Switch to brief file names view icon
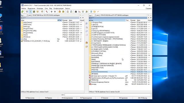Viewport: 184px width, 103px height. click(27, 12)
